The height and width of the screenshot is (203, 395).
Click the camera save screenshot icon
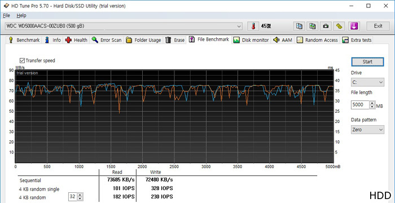(x=326, y=26)
